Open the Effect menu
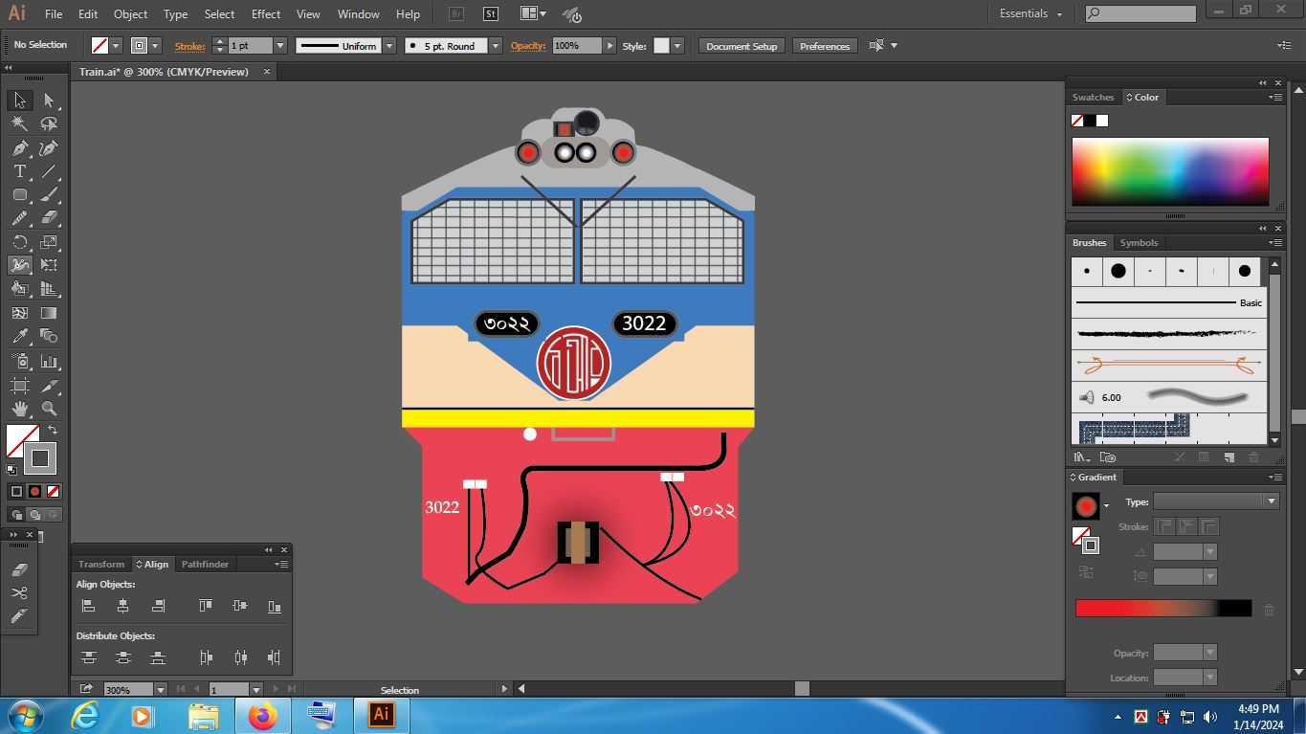This screenshot has height=734, width=1306. 266,14
